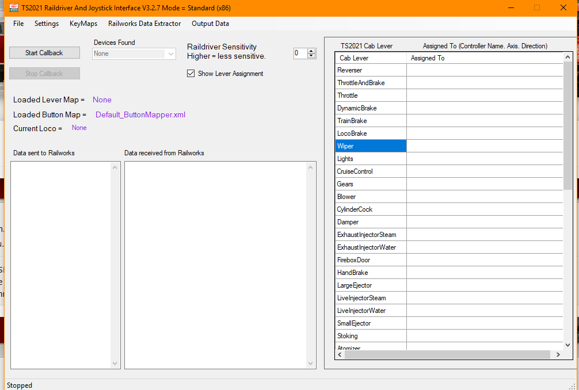The height and width of the screenshot is (390, 579).
Task: Open Railworks Data Extractor menu
Action: [144, 24]
